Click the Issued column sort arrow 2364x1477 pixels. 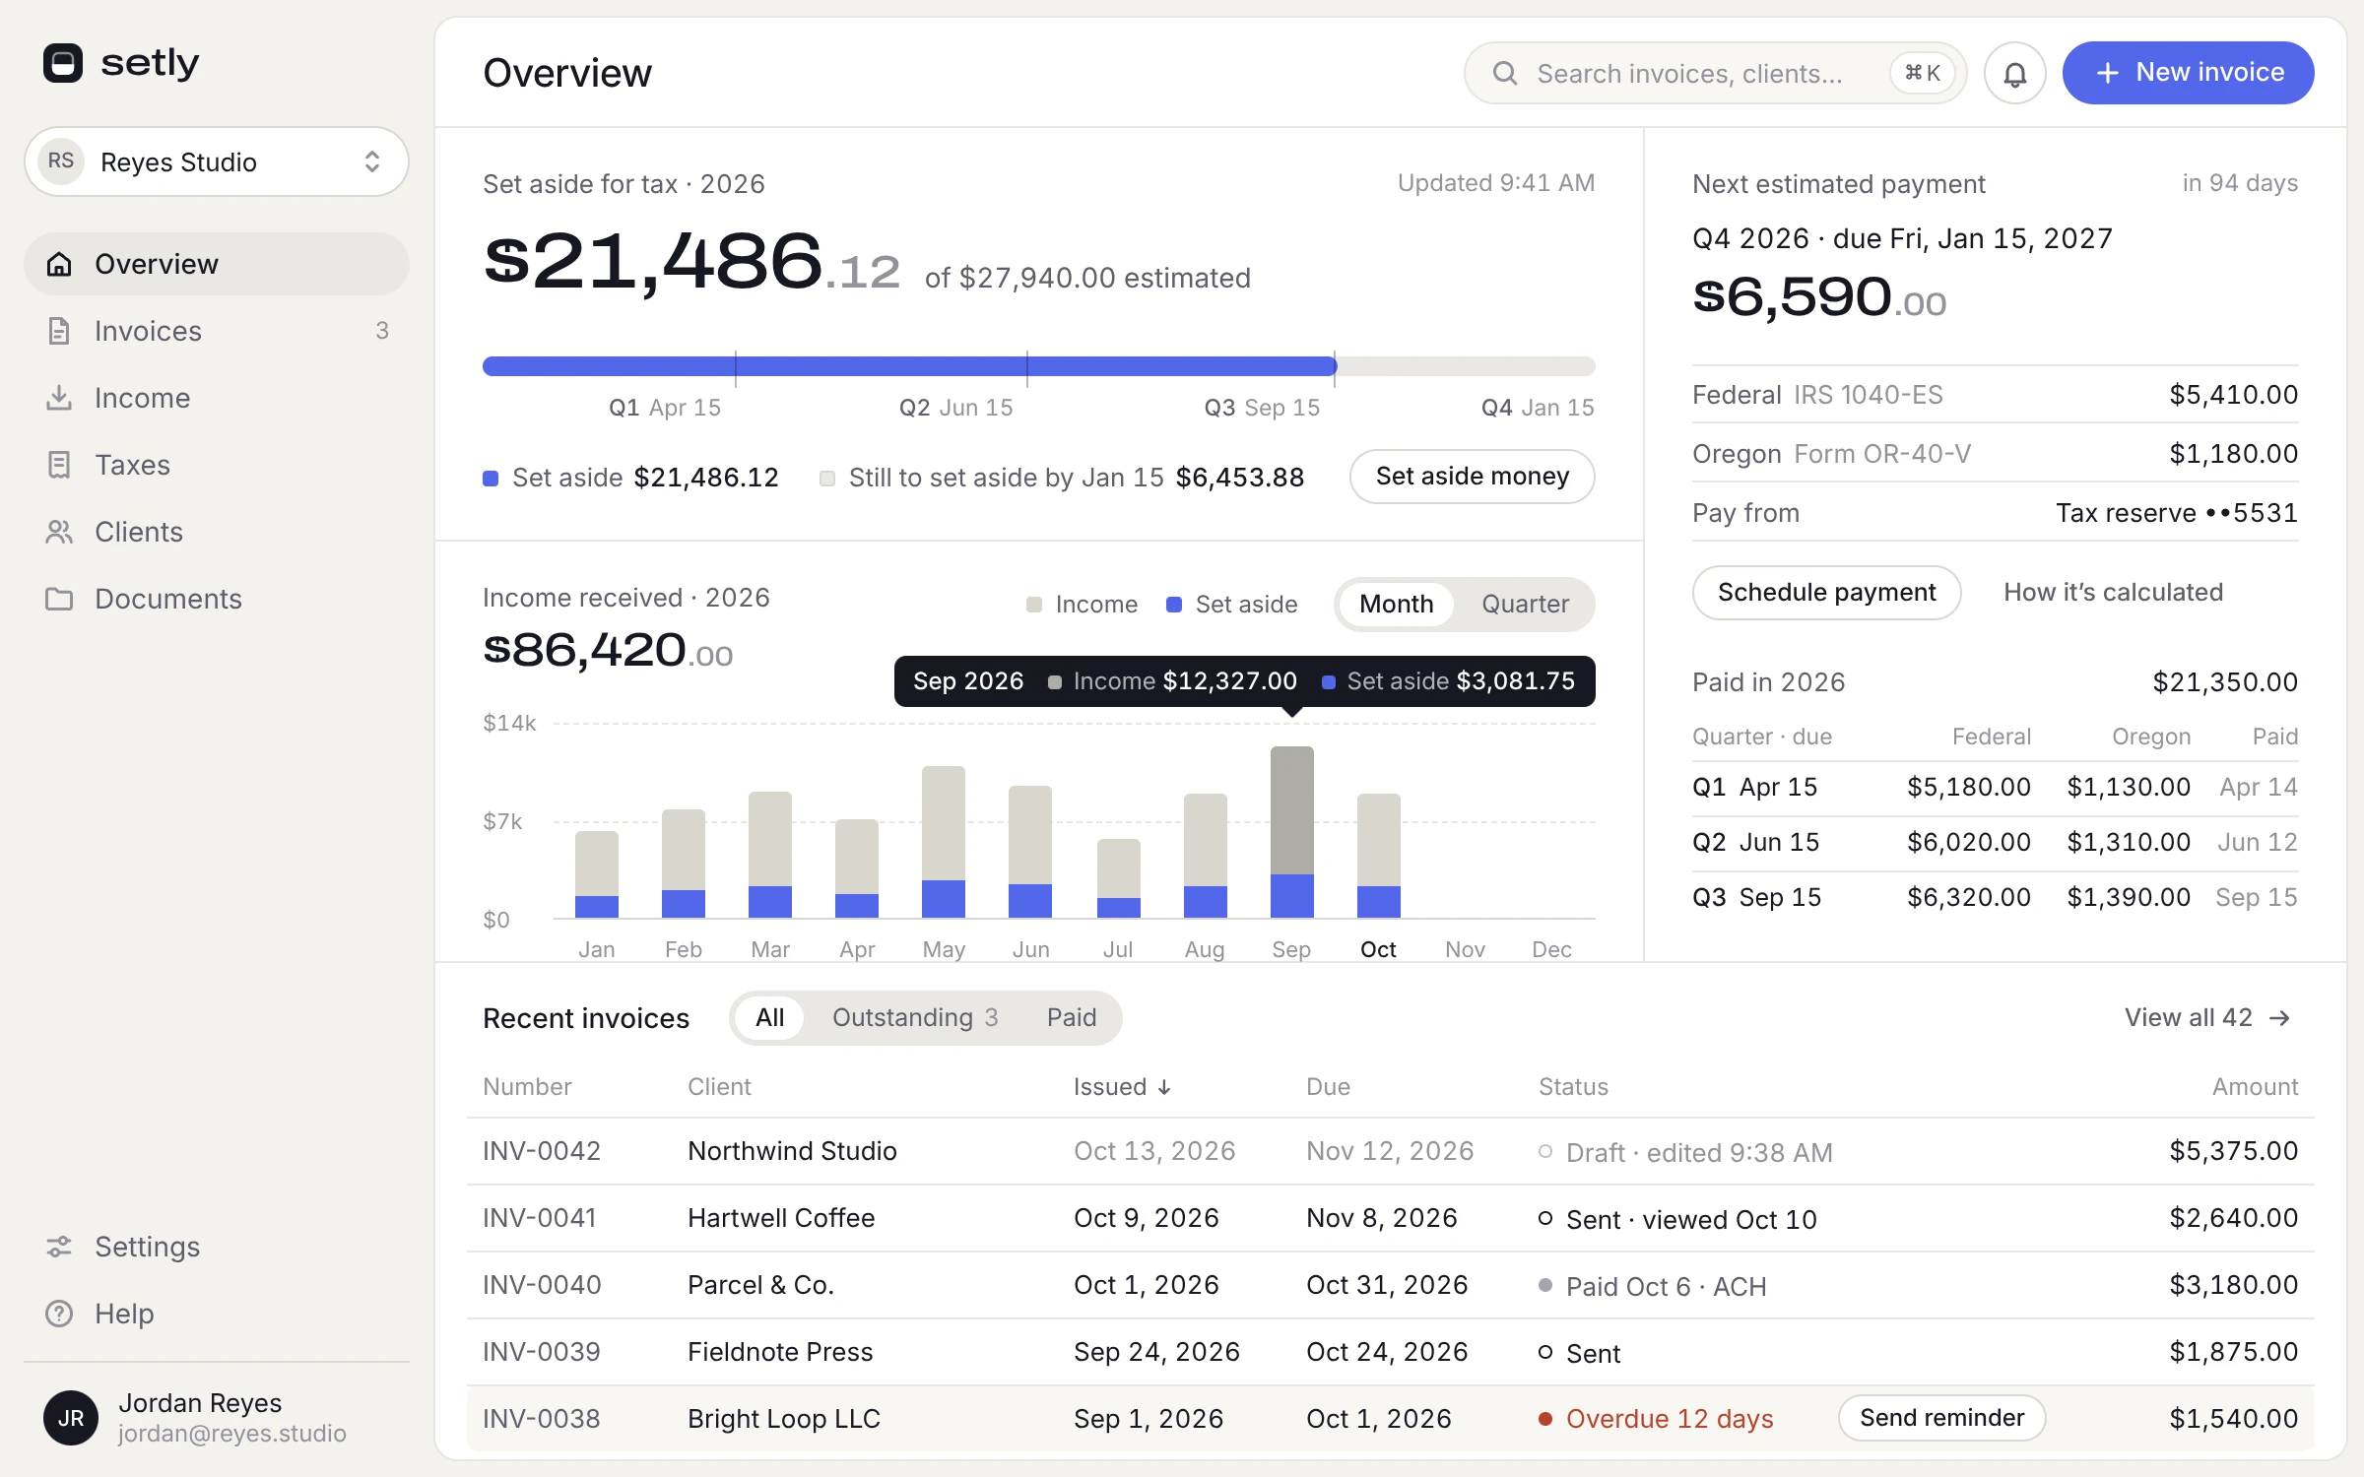(1164, 1087)
